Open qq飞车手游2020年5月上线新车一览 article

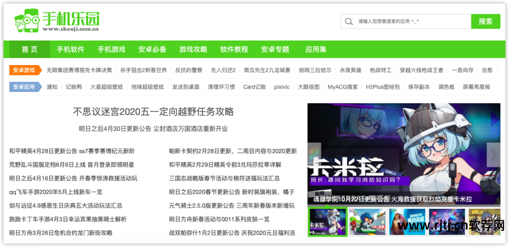pos(56,192)
